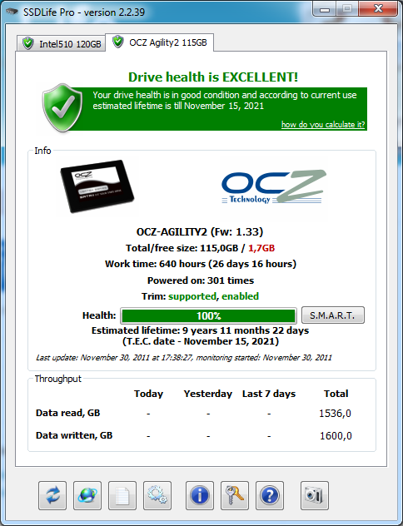
Task: Click the SSDLife Pro title bar icon
Action: click(12, 12)
